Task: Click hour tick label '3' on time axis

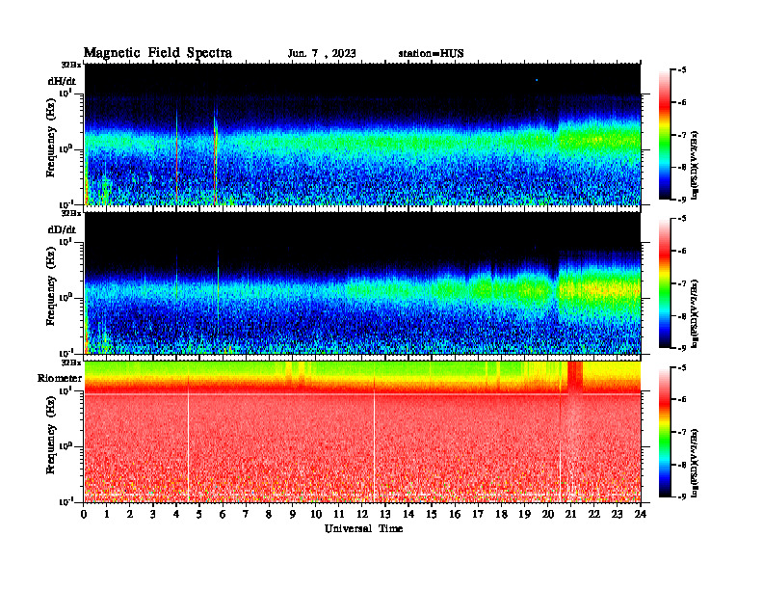Action: [153, 514]
